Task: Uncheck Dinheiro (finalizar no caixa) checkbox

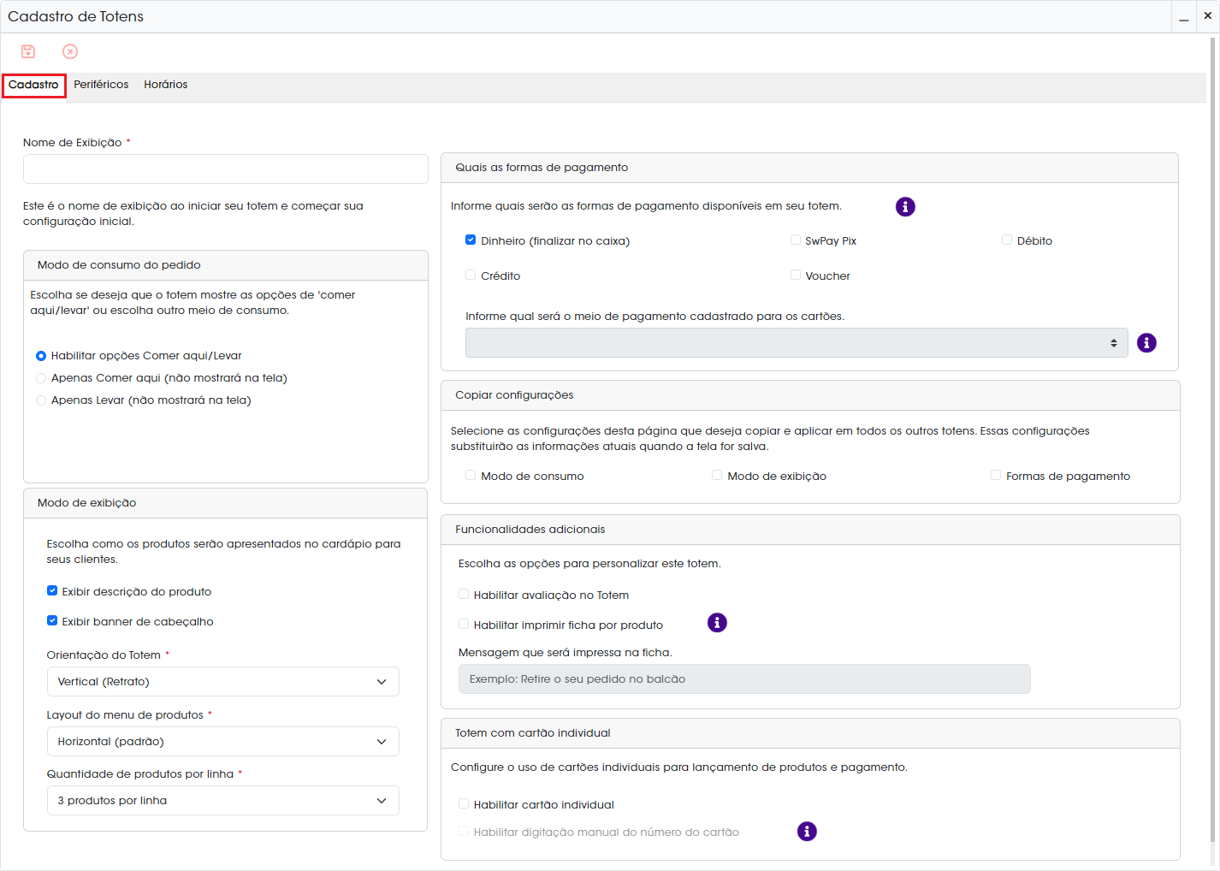Action: pyautogui.click(x=471, y=240)
